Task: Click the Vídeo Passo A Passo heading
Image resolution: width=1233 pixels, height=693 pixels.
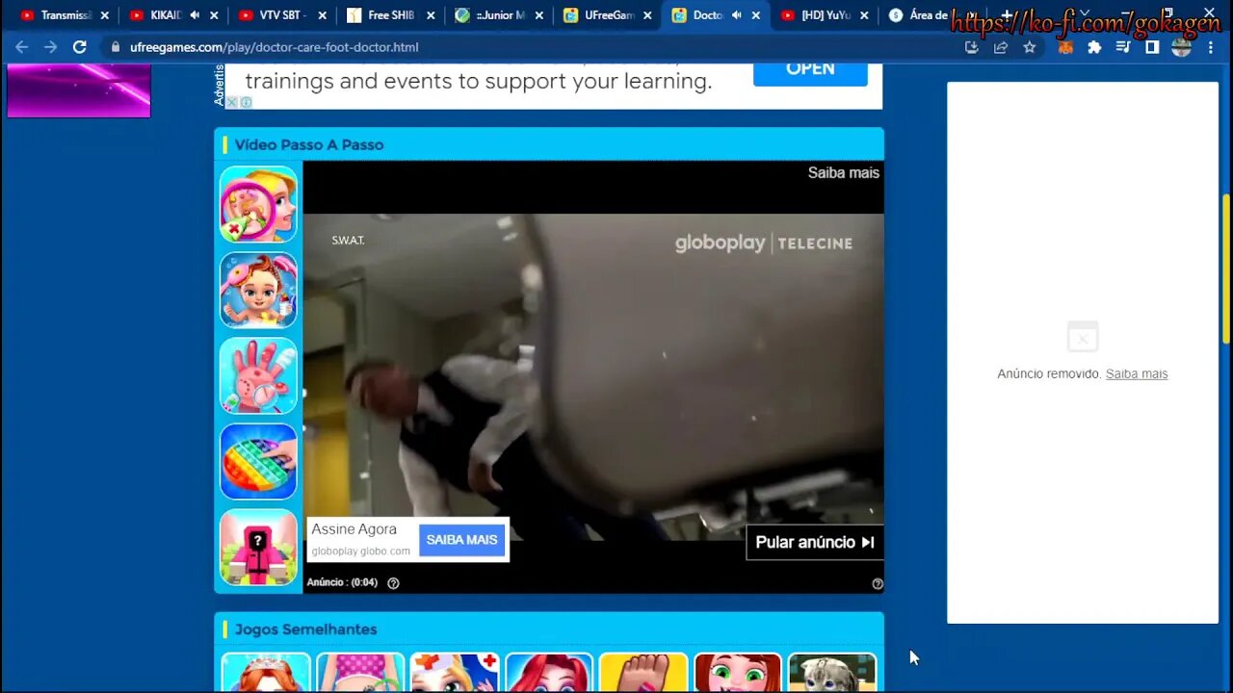Action: coord(309,145)
